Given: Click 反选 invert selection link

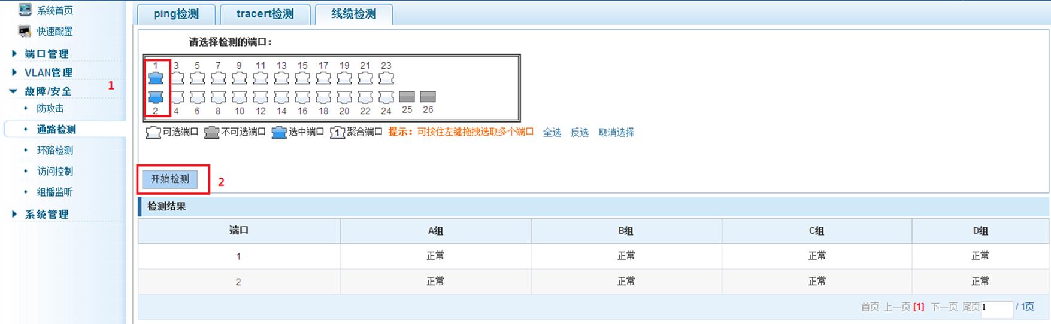Looking at the screenshot, I should click(580, 132).
